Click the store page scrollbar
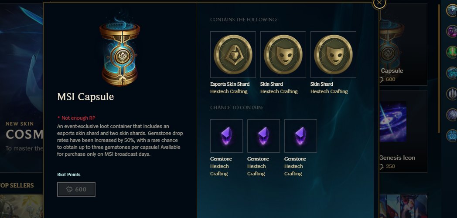This screenshot has width=457, height=218. coord(439,69)
